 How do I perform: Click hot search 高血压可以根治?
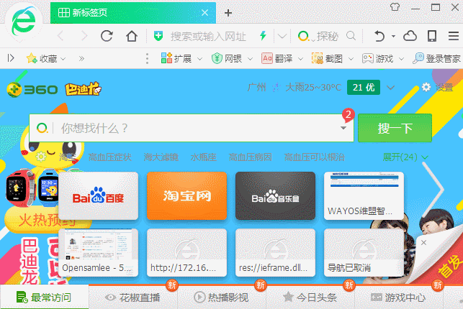click(315, 157)
